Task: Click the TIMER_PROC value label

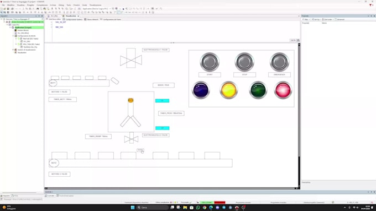Action: 171,113
